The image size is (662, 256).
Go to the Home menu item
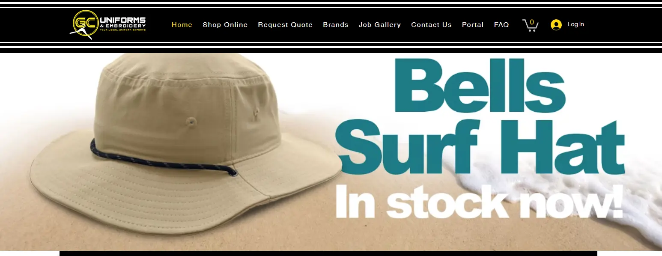coord(182,25)
